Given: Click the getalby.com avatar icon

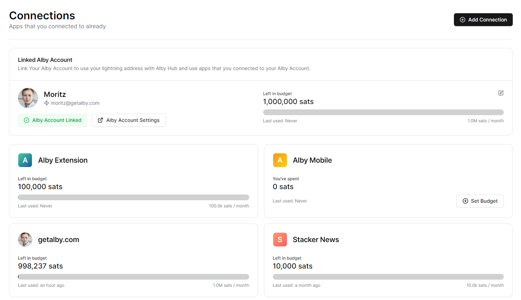Looking at the screenshot, I should [25, 240].
